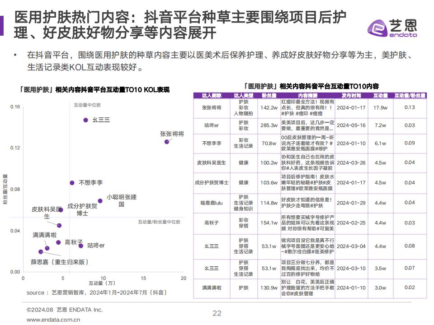Click the 发布时间 table column header

(351, 96)
